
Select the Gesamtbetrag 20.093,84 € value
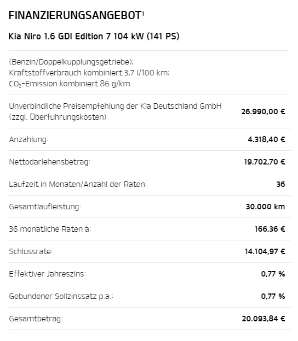(x=263, y=319)
